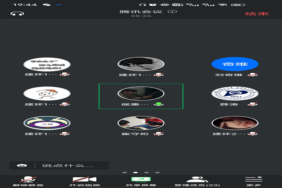The width and height of the screenshot is (282, 188).
Task: Tap the green microphone icon of 侯惠
Action: (158, 104)
